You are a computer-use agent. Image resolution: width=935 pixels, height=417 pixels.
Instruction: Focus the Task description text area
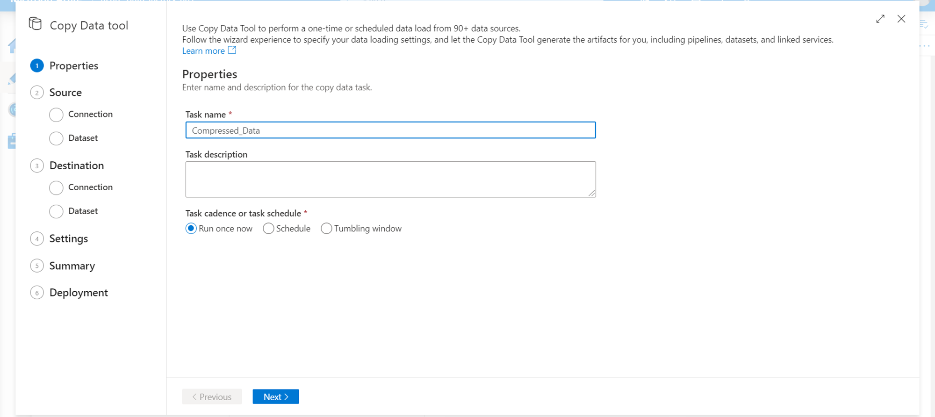390,180
